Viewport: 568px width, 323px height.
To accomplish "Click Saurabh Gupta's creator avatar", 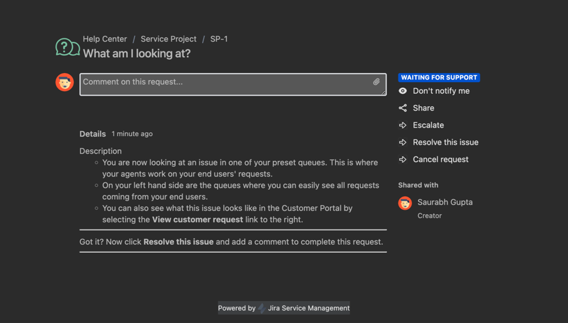I will [405, 203].
